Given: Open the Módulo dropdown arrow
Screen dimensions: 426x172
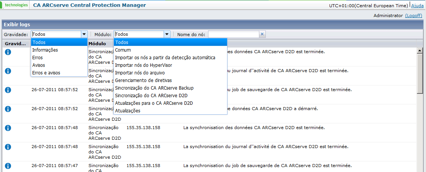Looking at the screenshot, I should [x=167, y=34].
